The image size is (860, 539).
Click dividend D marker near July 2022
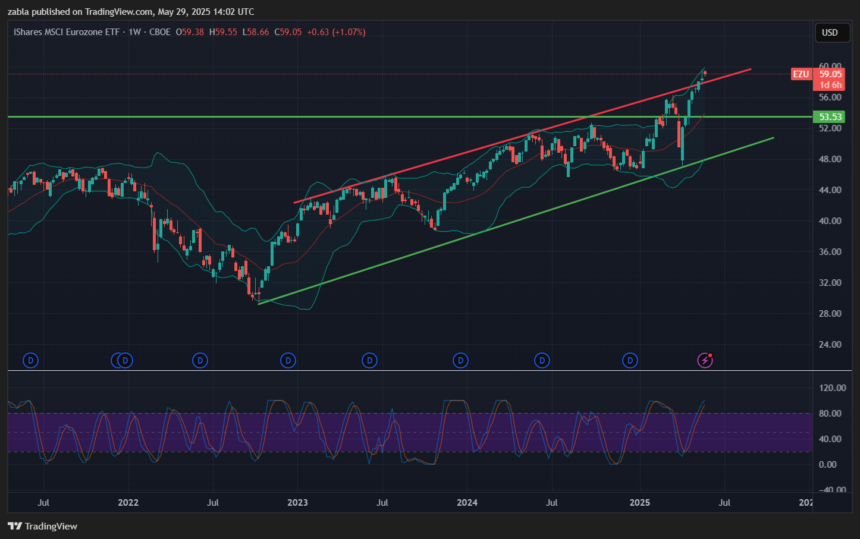(x=200, y=360)
